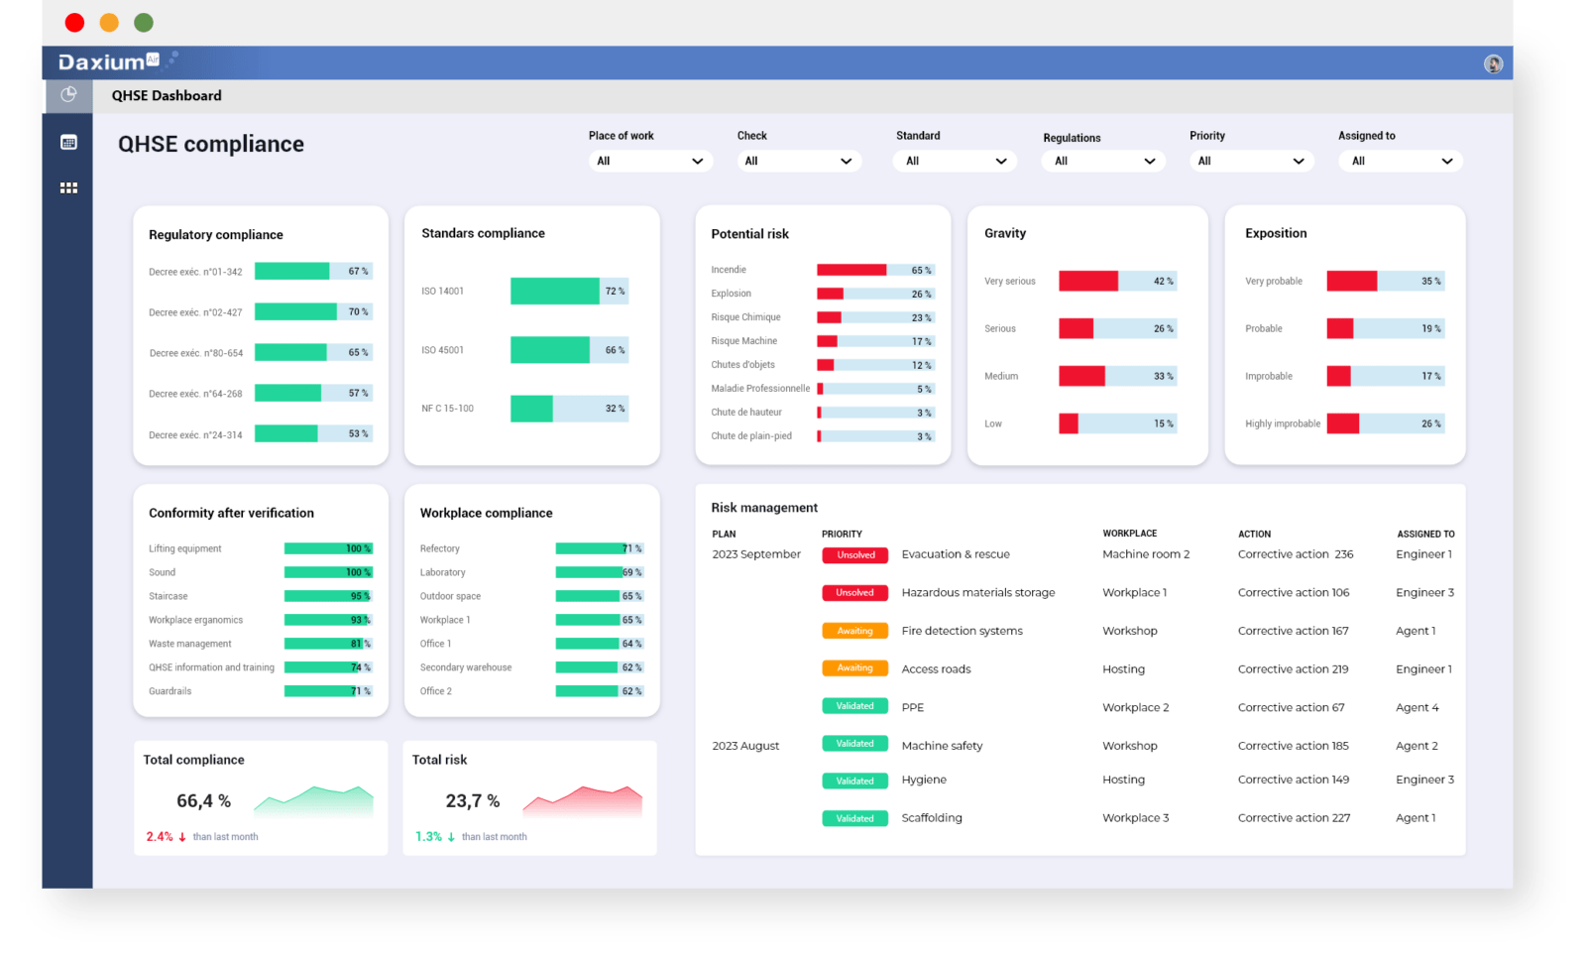This screenshot has height=962, width=1586.
Task: Open the Standard filter dropdown
Action: pyautogui.click(x=956, y=161)
